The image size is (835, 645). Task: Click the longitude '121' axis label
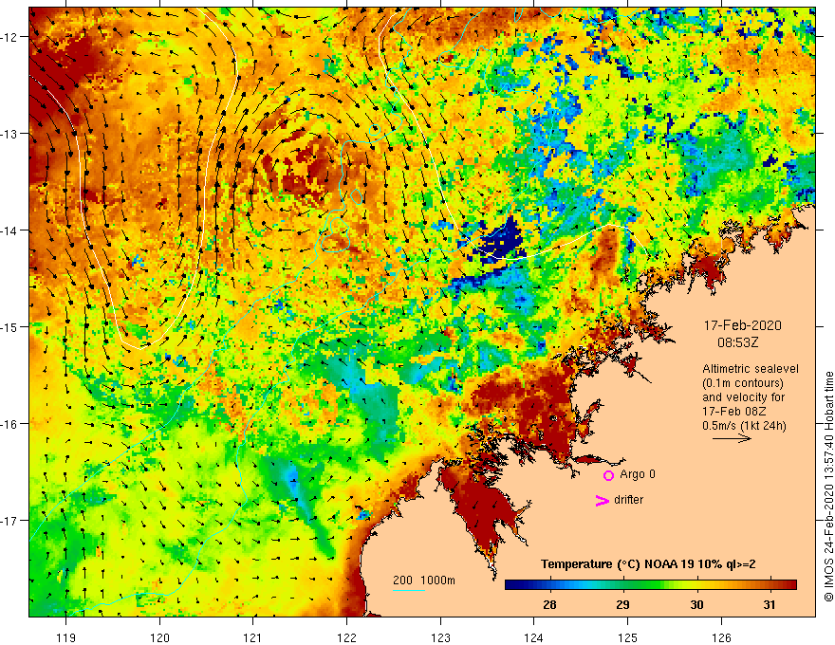click(x=253, y=637)
